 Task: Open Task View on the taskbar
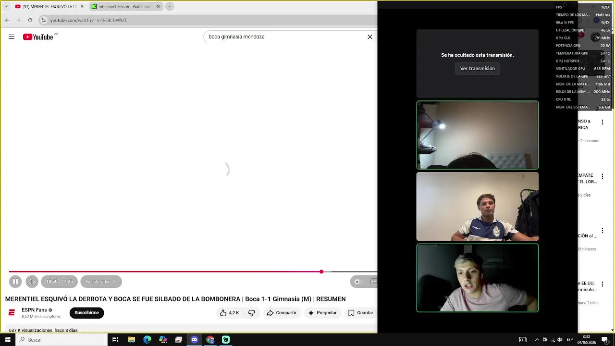tap(115, 340)
